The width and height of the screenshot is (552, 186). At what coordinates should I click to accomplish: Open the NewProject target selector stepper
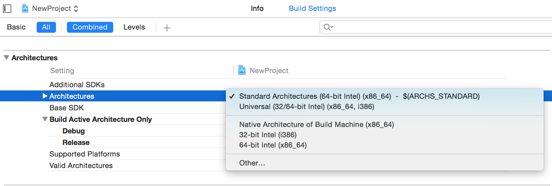76,9
